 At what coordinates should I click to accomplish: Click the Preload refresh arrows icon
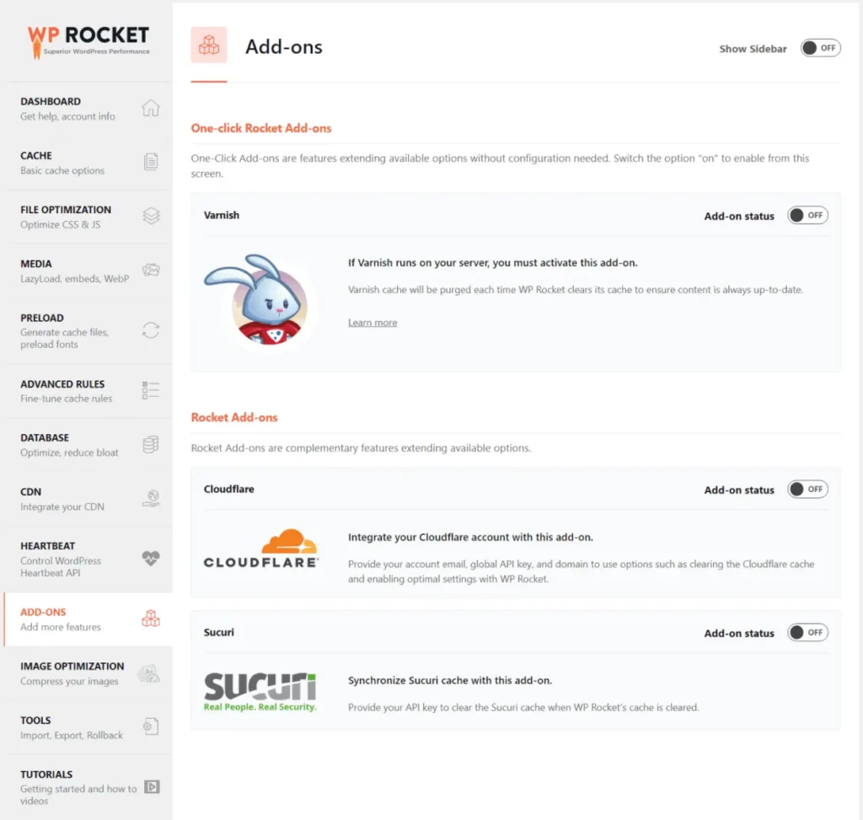pyautogui.click(x=151, y=330)
